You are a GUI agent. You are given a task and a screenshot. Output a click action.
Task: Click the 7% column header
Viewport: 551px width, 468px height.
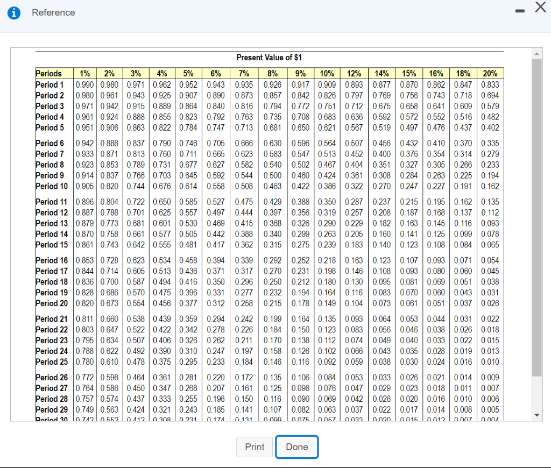point(244,74)
